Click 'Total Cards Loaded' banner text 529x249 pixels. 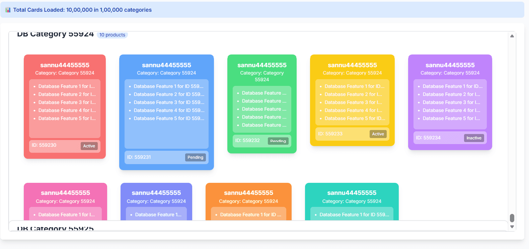[82, 10]
